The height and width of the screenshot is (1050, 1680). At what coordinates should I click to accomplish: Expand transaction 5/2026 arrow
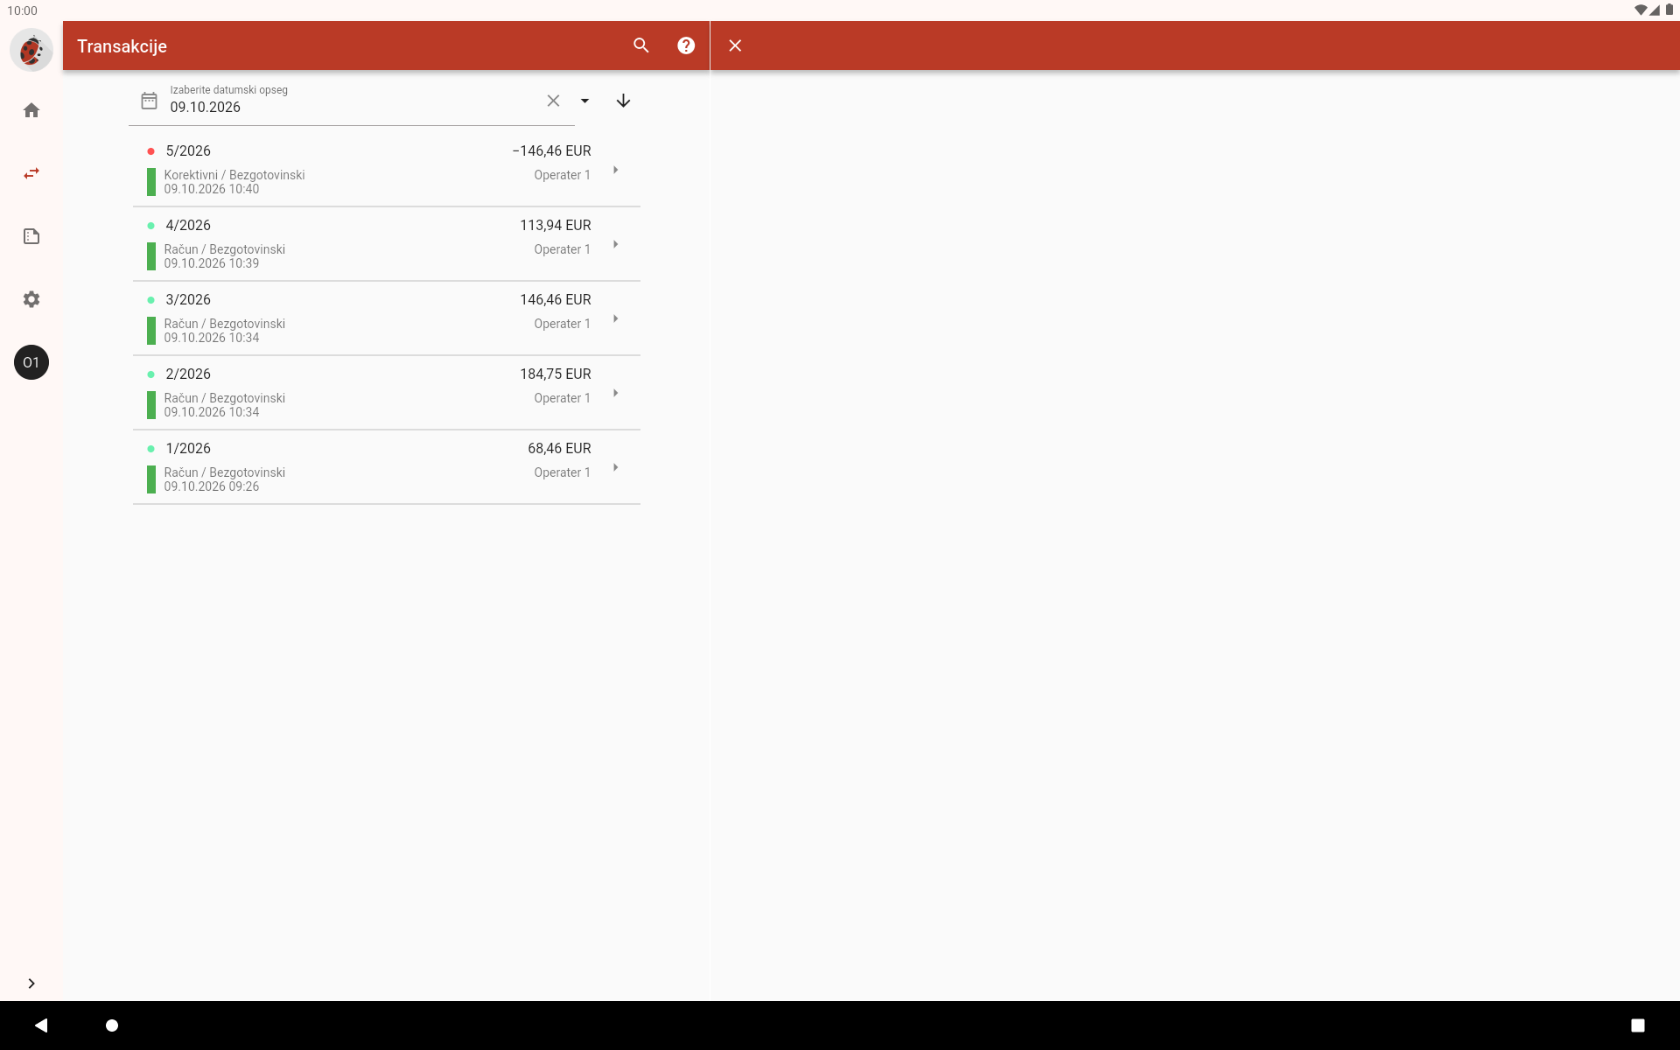coord(616,170)
